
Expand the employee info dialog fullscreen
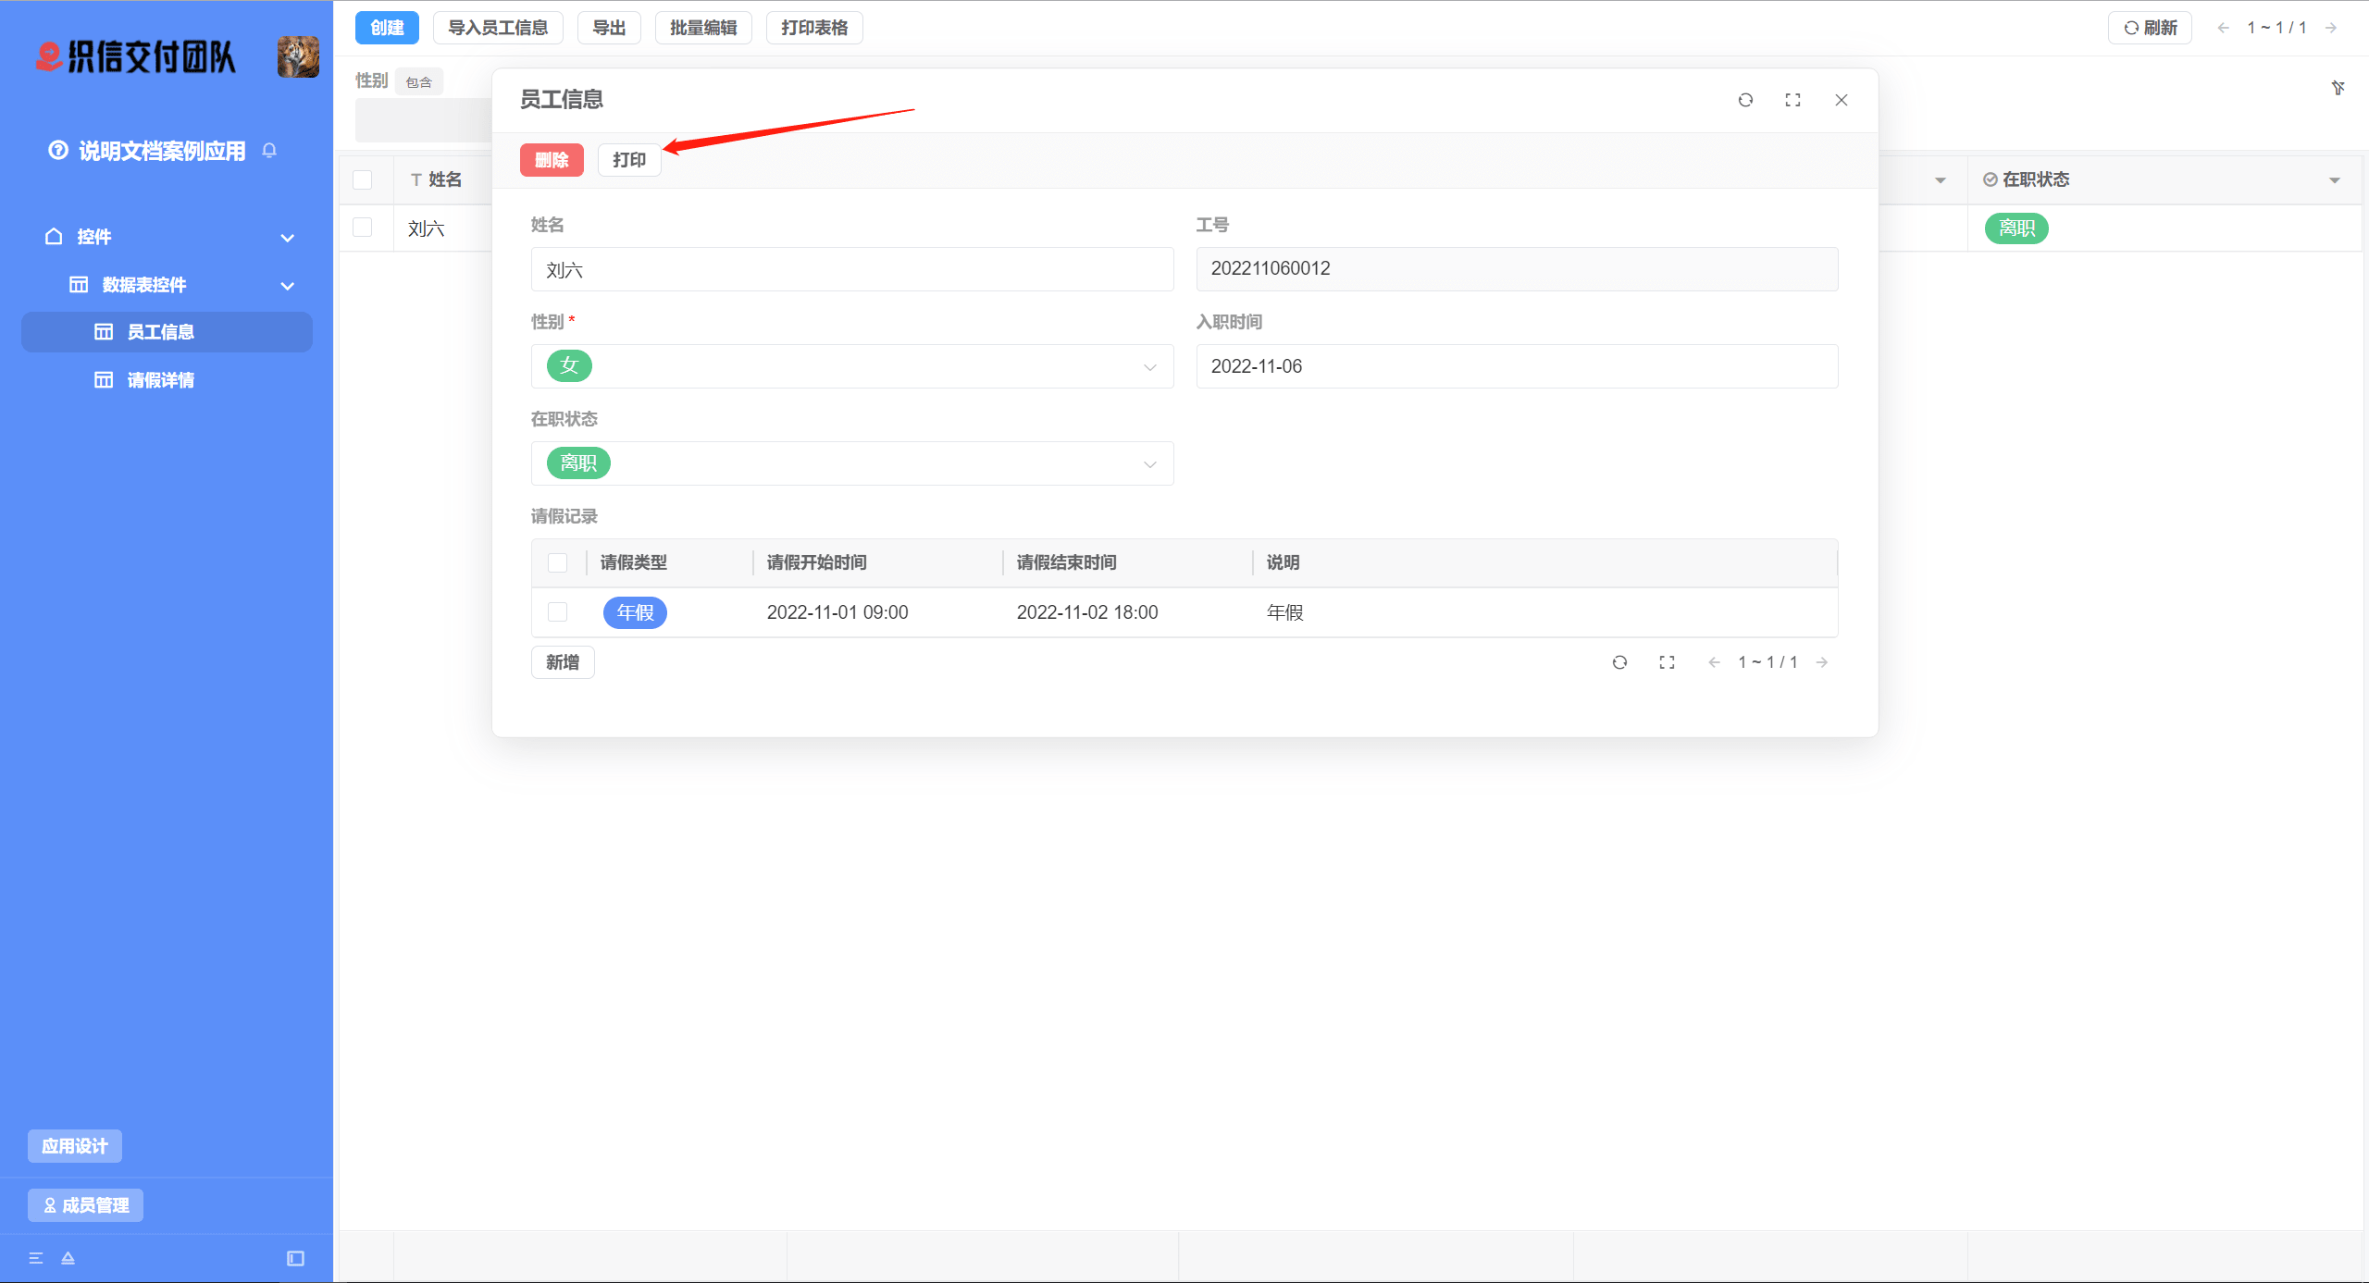[x=1792, y=100]
